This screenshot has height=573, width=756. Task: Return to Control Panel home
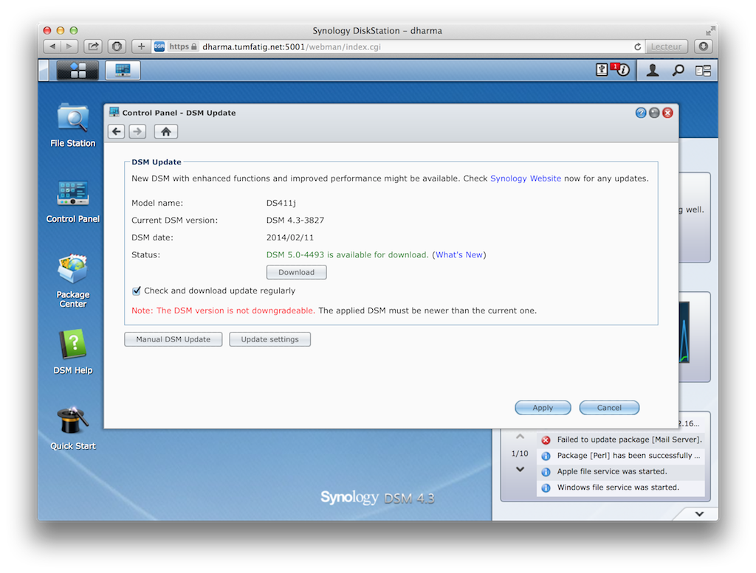166,131
